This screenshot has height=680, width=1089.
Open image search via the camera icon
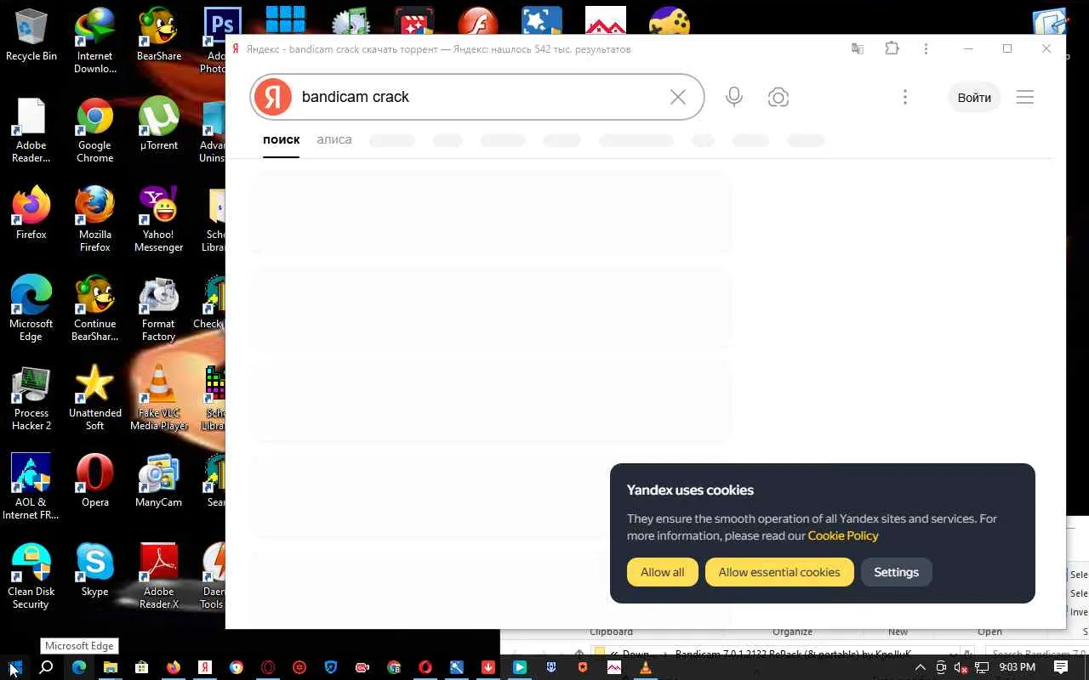tap(778, 97)
